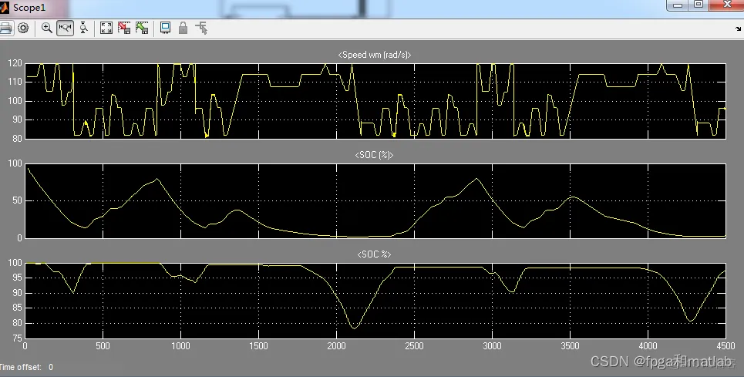Click inside the Speed wm plot area
Image resolution: width=744 pixels, height=377 pixels.
375,101
